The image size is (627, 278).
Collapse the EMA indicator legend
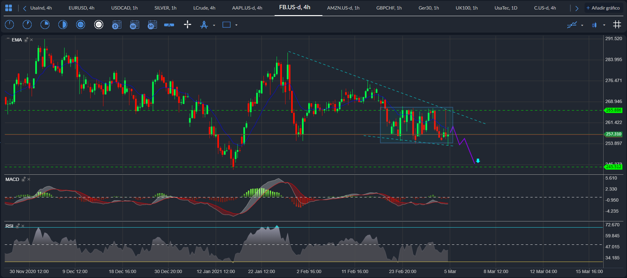8,39
